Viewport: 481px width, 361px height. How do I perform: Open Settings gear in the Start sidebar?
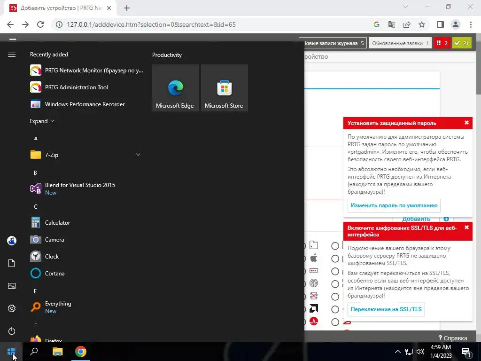[12, 308]
